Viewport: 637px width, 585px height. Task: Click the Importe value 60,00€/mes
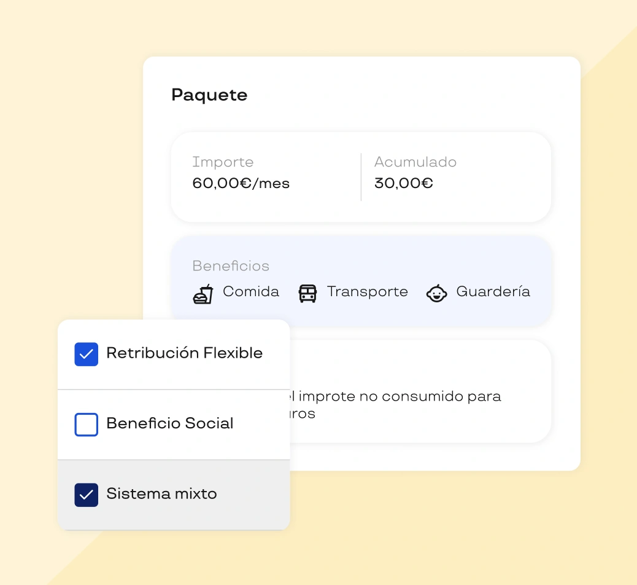point(241,183)
